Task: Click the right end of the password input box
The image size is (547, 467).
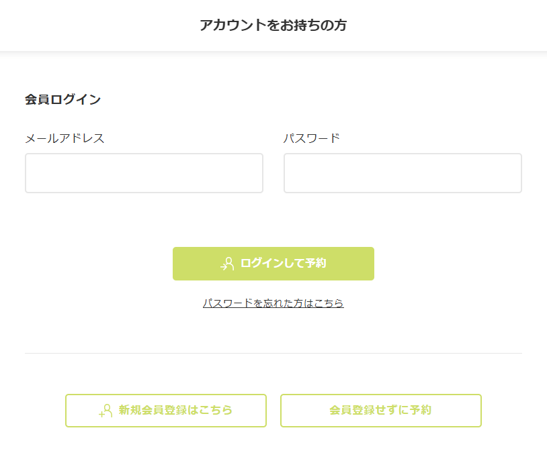Action: [x=509, y=173]
